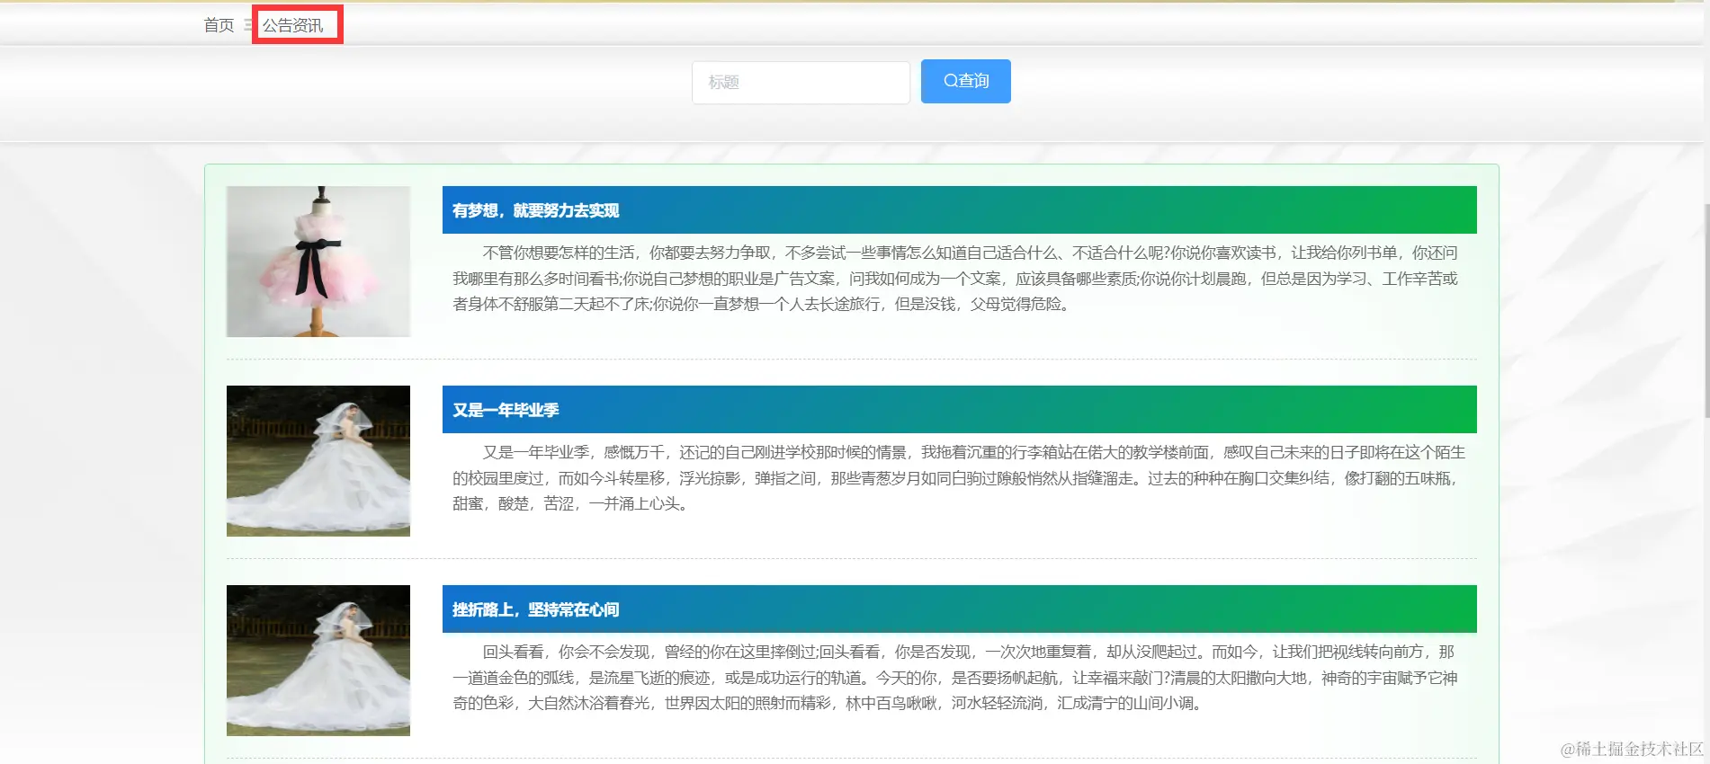Click the 查询 search button
This screenshot has height=764, width=1710.
966,81
